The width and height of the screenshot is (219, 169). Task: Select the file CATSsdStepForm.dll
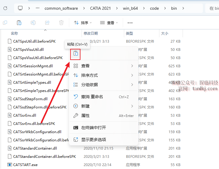30,99
